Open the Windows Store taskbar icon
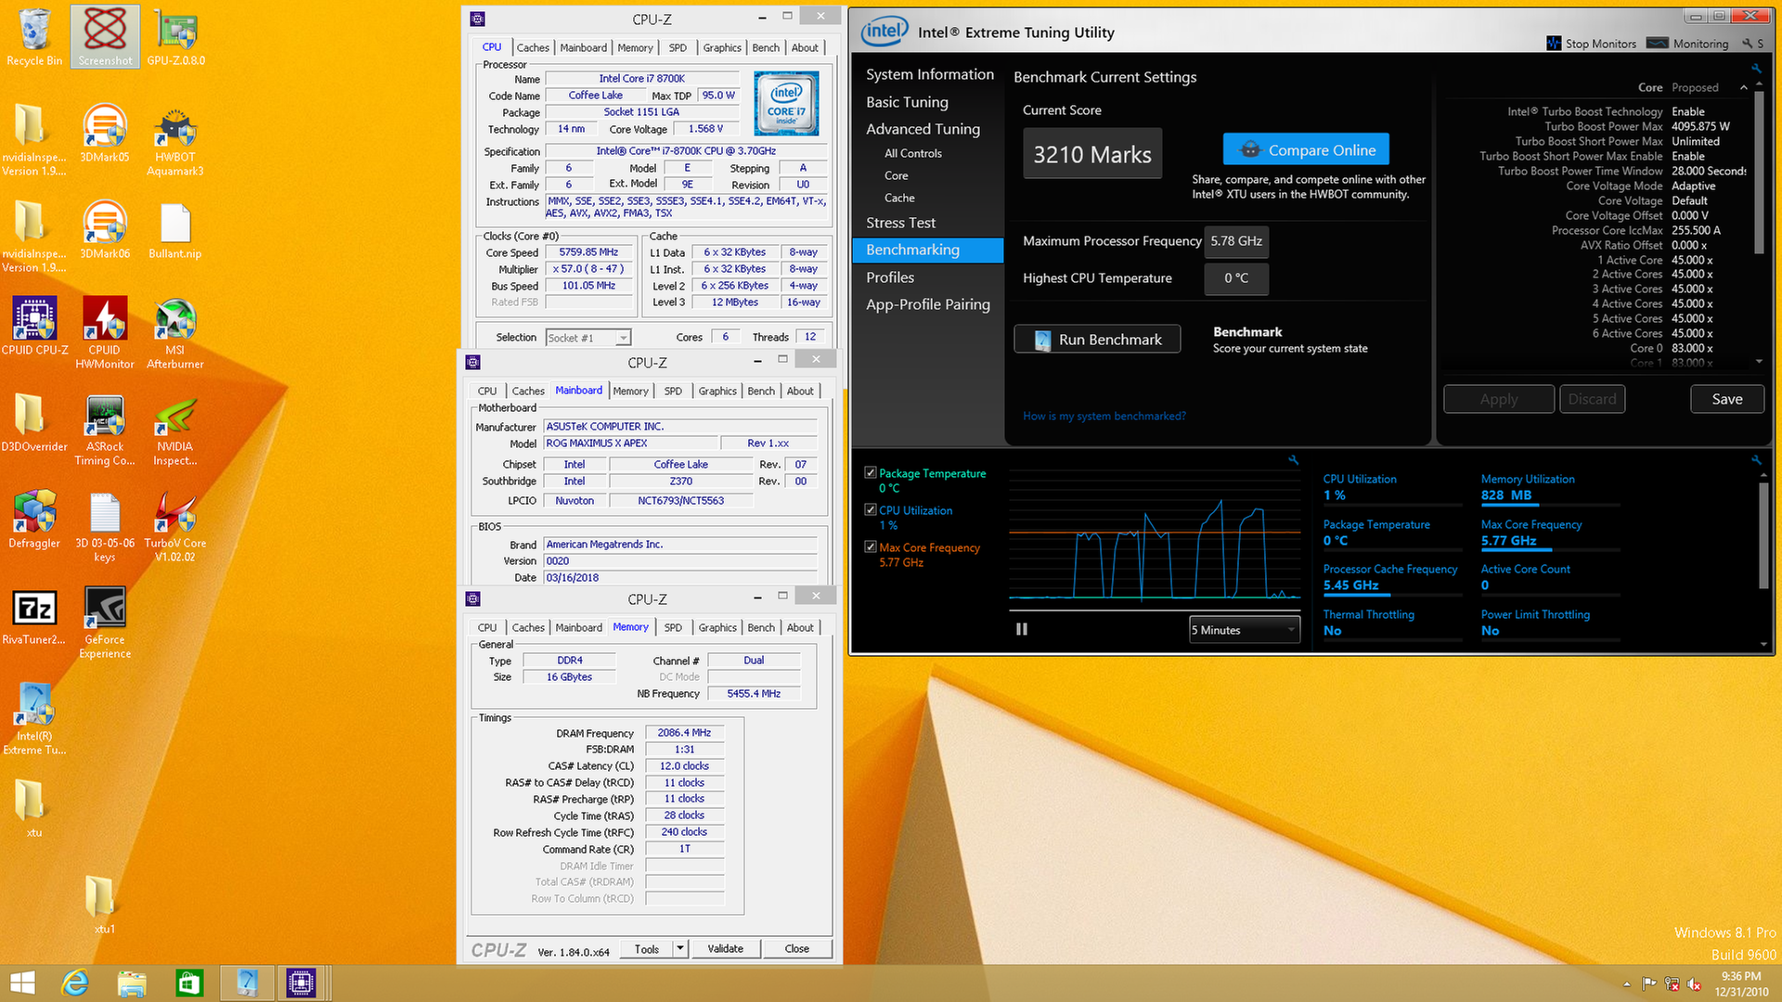Image resolution: width=1782 pixels, height=1002 pixels. [x=189, y=983]
